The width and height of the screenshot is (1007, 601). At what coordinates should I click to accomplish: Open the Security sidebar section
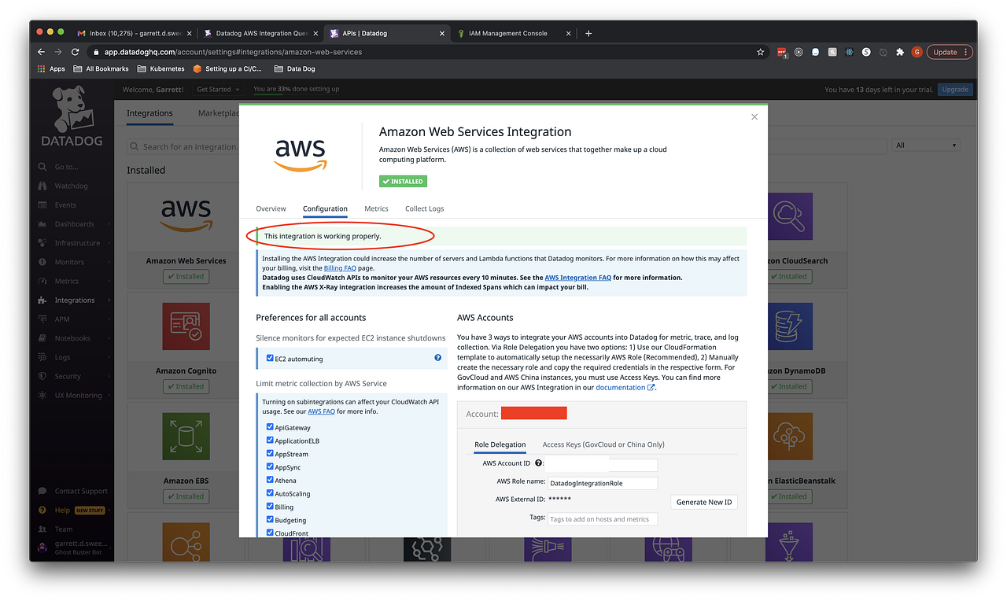(67, 375)
